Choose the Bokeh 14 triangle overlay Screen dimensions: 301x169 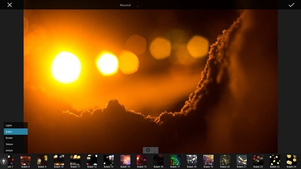125,160
